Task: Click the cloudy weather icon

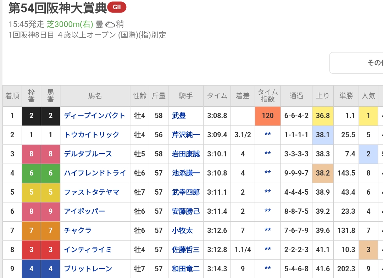Action: coord(110,24)
